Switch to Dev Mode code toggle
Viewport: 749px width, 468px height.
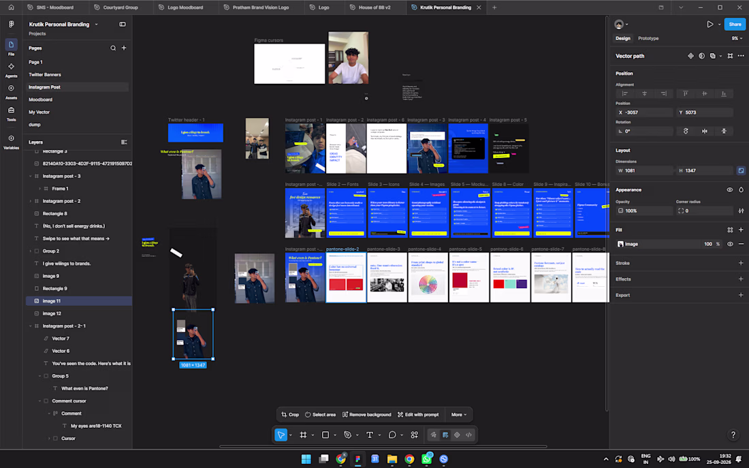468,435
